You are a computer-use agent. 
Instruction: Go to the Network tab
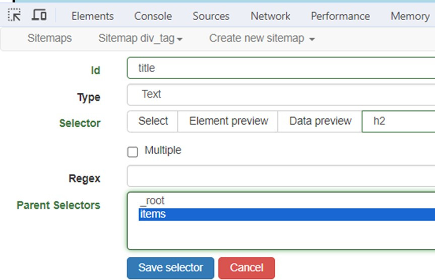(270, 16)
